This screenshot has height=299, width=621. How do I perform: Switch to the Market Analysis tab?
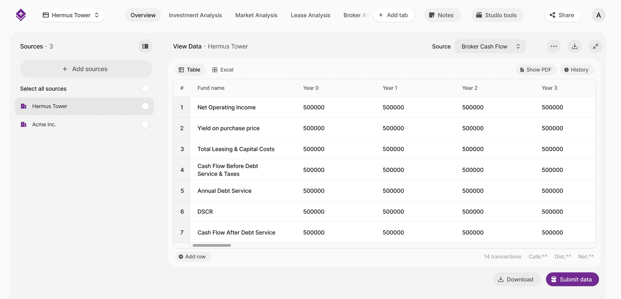click(256, 15)
